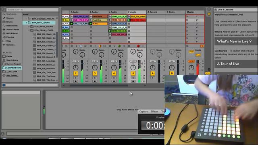258x145 pixels.
Task: Open LOOPMASTERS folder in Places
Action: [x=12, y=68]
